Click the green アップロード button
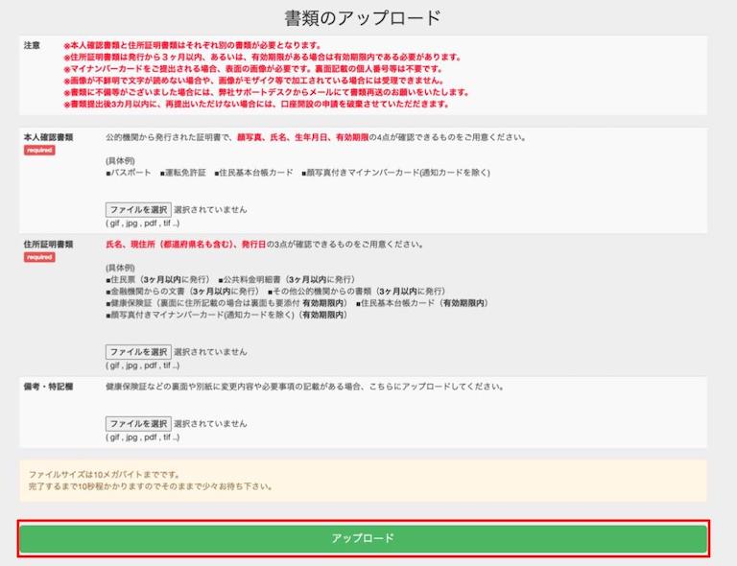The width and height of the screenshot is (737, 566). tap(363, 538)
